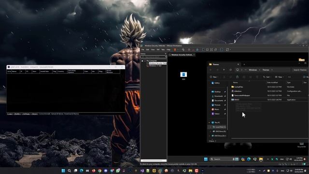
Task: Select the Windows 11 Test VM in library
Action: [x=155, y=66]
